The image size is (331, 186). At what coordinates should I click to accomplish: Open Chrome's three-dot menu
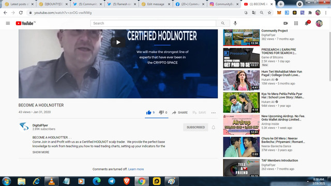point(326,12)
